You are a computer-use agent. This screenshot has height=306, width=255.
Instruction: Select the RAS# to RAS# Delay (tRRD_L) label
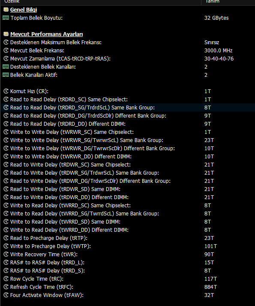coord(48,263)
